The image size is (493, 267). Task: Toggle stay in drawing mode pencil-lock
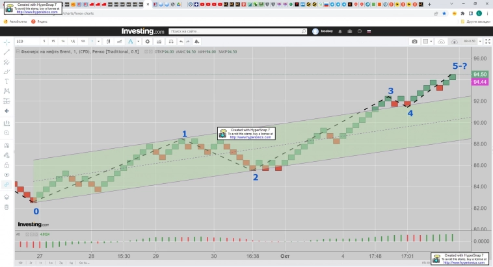[x=7, y=155]
